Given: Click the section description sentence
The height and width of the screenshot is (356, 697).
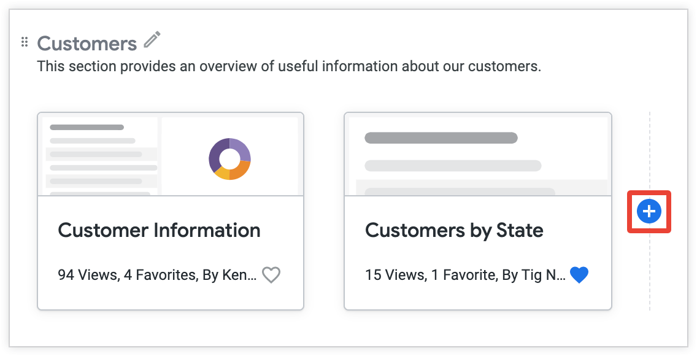Looking at the screenshot, I should coord(289,66).
